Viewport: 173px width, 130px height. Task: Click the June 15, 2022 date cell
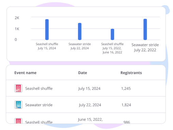[90, 119]
